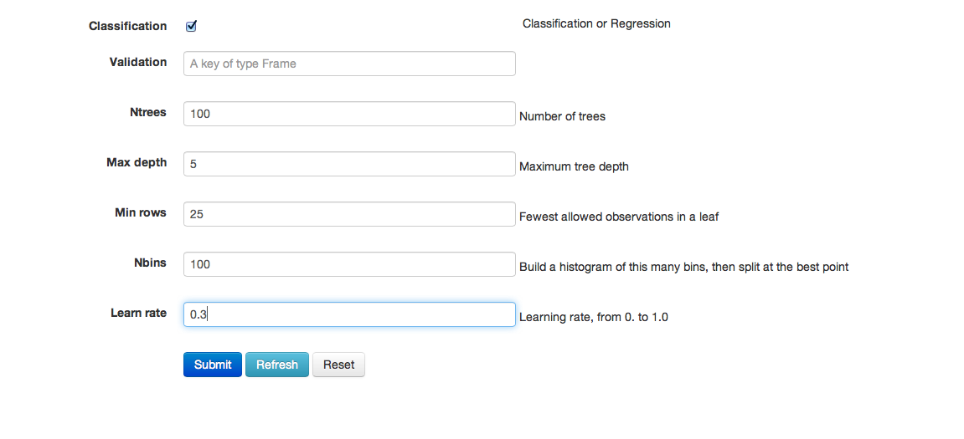Click the "Build a histogram" description text
The height and width of the screenshot is (439, 964).
tap(684, 267)
